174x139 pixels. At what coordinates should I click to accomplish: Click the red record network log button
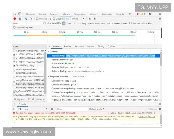coord(15,19)
